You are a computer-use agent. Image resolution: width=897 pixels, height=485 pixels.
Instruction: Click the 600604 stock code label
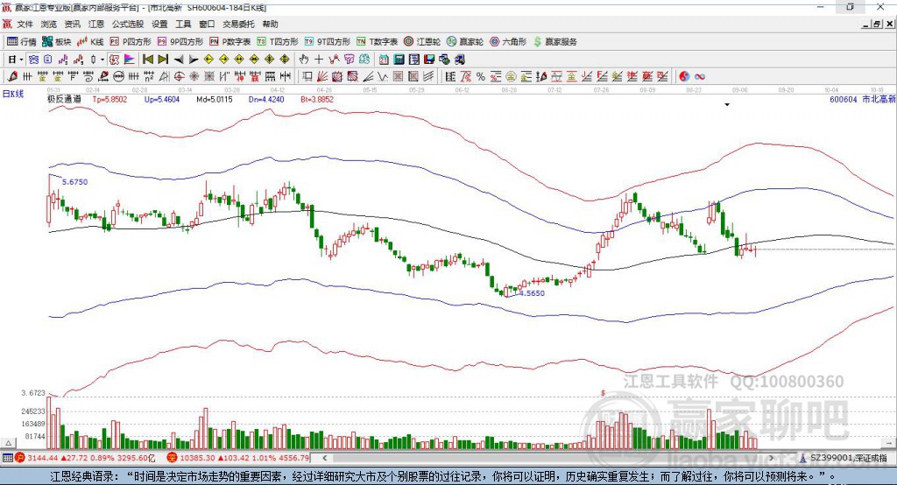coord(844,99)
